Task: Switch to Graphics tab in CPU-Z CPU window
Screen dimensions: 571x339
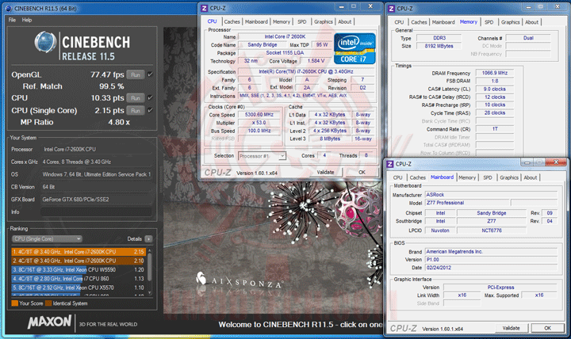Action: pos(324,22)
